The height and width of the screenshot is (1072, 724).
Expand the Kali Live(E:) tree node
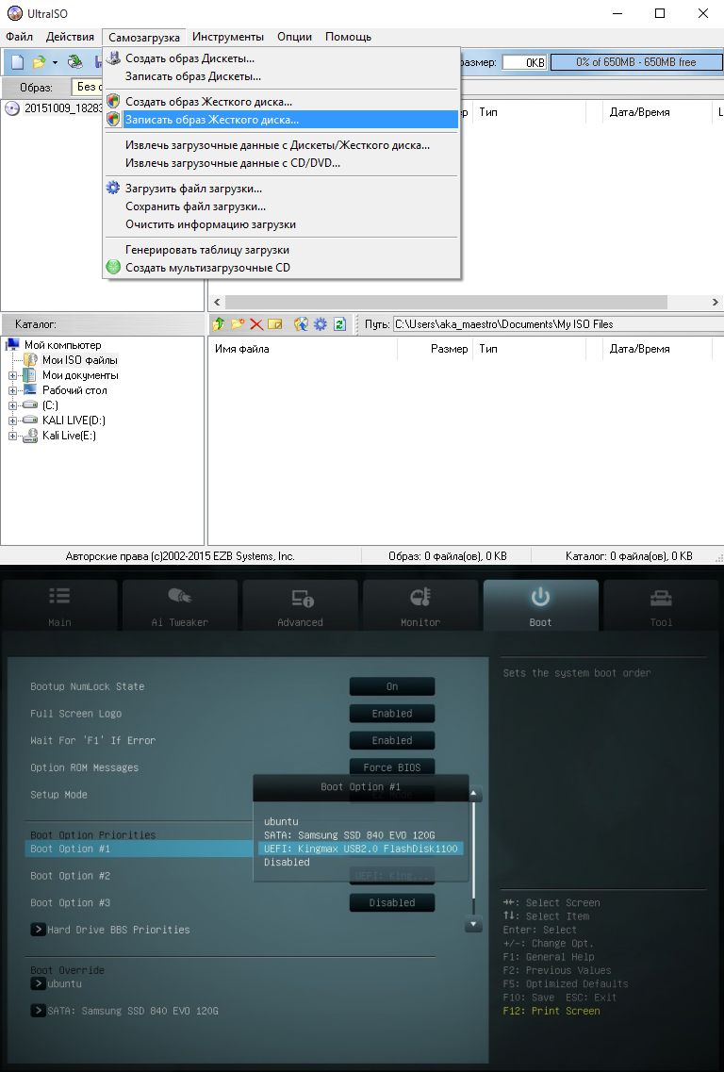click(x=12, y=436)
